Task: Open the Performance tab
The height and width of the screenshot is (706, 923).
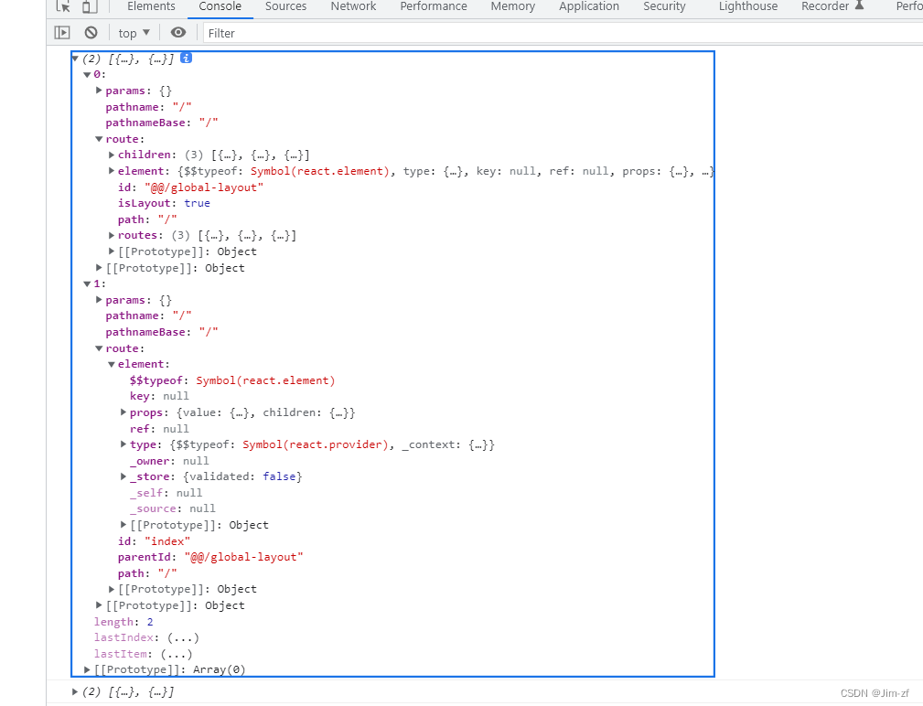Action: click(434, 6)
